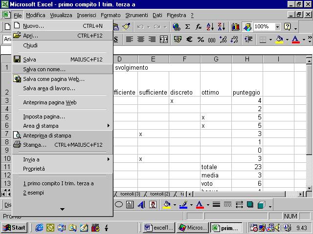
Task: Apply Percent style icon
Action: pyautogui.click(x=201, y=39)
